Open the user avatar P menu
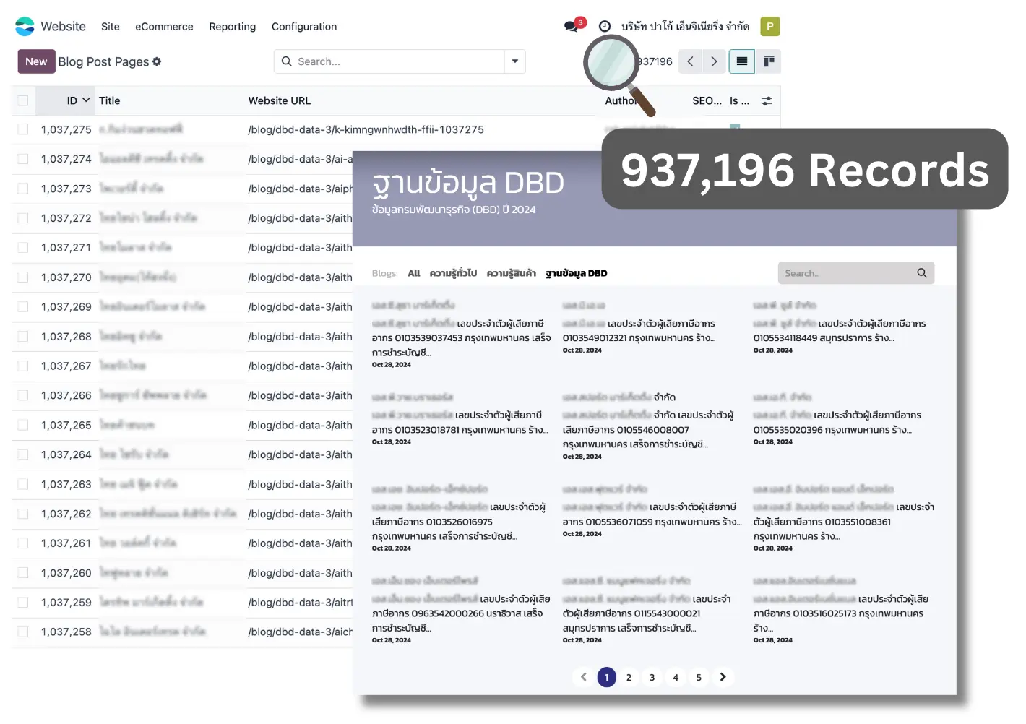The width and height of the screenshot is (1026, 724). pyautogui.click(x=770, y=26)
